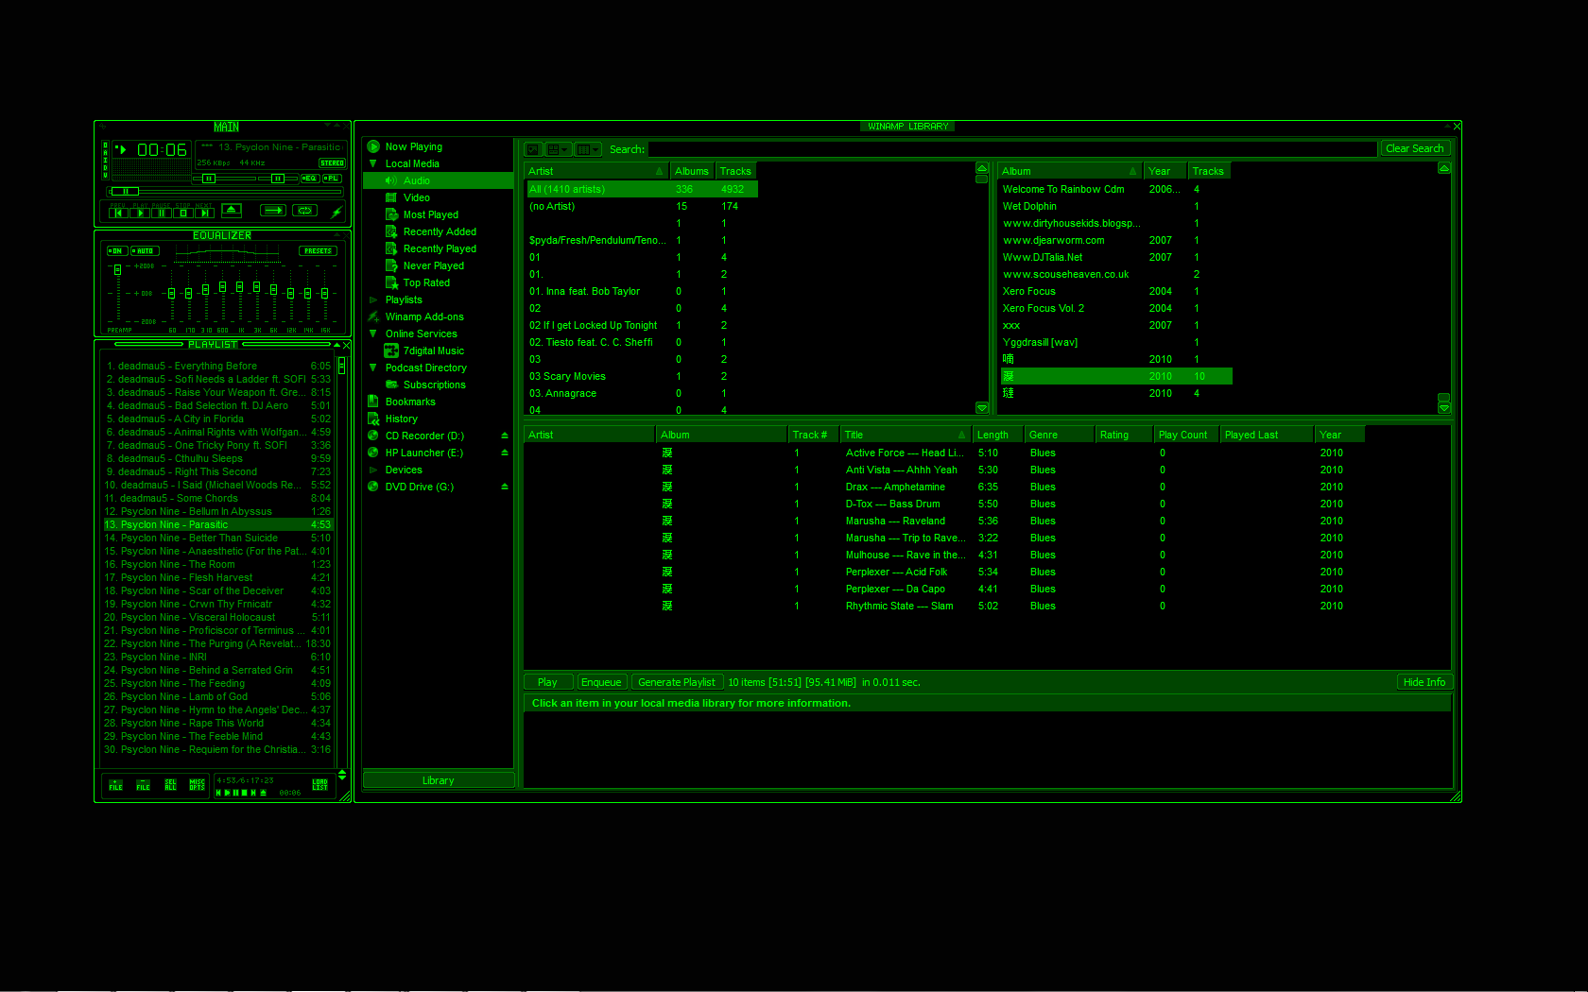Click the volume slider handle
The height and width of the screenshot is (992, 1588).
(x=209, y=179)
